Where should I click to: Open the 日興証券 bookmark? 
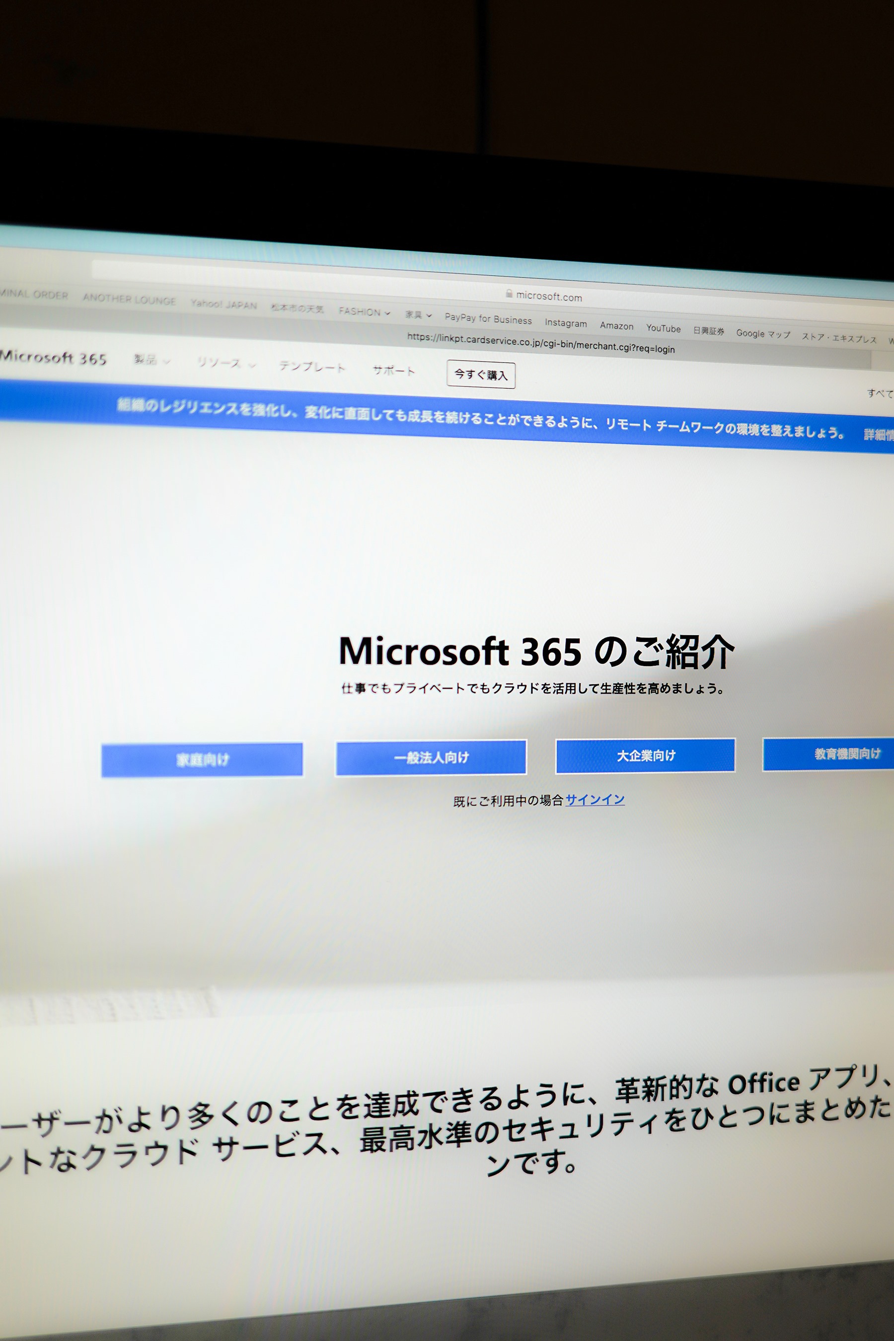tap(709, 331)
